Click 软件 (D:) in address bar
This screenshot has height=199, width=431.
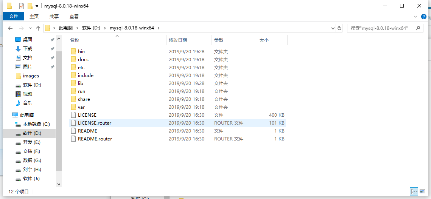(91, 28)
